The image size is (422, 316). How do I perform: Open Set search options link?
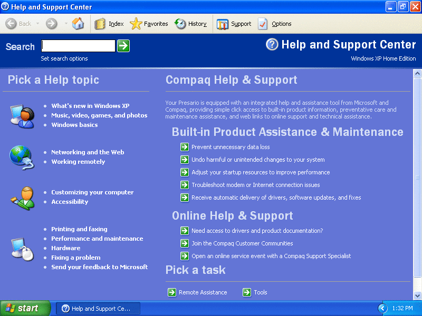[64, 58]
